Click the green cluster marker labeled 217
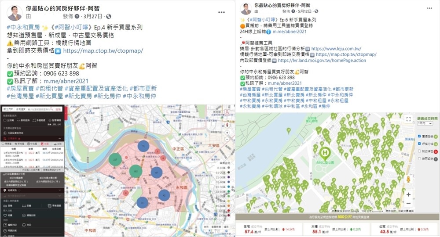The image size is (440, 237). click(x=115, y=159)
